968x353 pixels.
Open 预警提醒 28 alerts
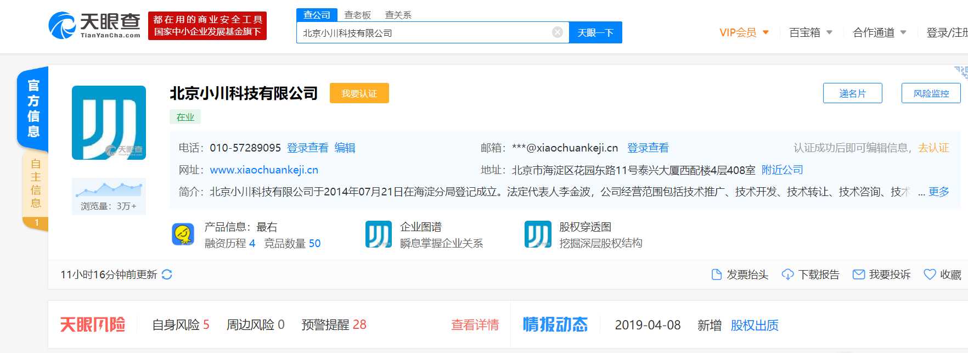pos(334,325)
